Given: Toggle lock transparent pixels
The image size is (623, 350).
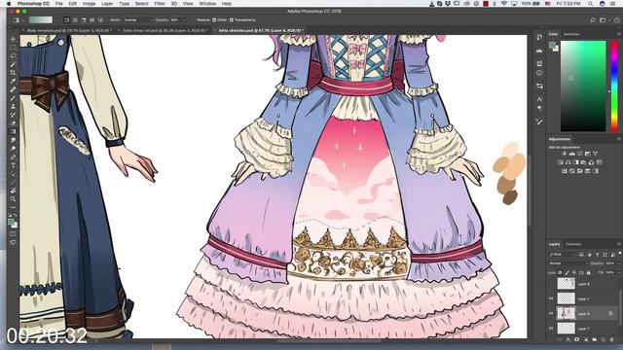Looking at the screenshot, I should pyautogui.click(x=560, y=272).
